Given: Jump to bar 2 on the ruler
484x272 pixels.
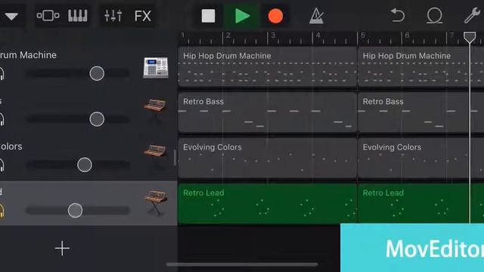Looking at the screenshot, I should click(x=228, y=36).
